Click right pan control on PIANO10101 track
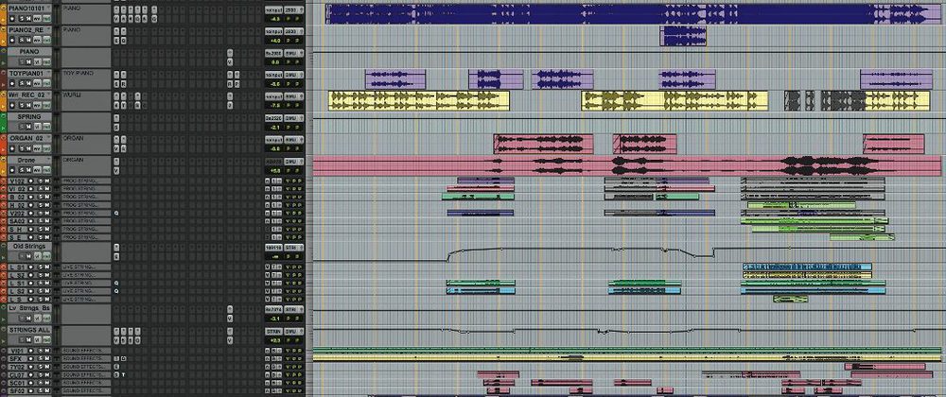Viewport: 946px width, 397px height. [x=297, y=19]
